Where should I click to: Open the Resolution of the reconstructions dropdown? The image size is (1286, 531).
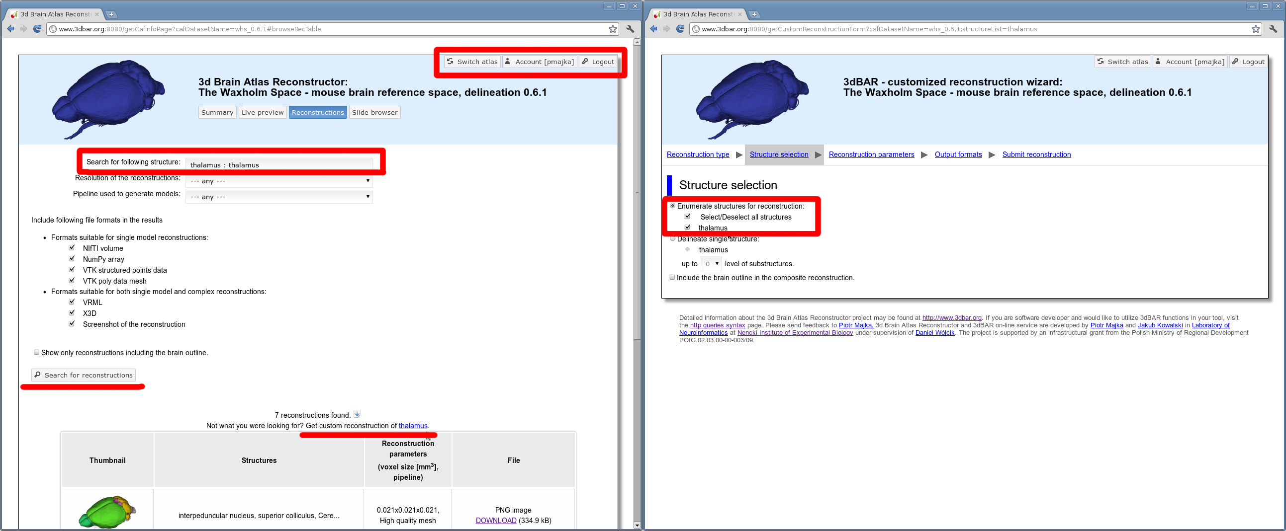tap(278, 181)
